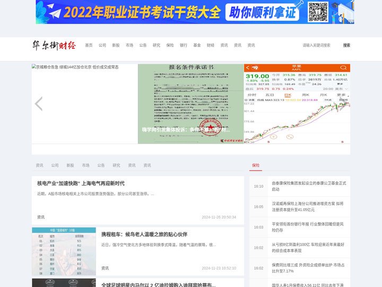Click the summary 近日，强冷空气使北方多地
This screenshot has width=382, height=287.
point(158,245)
